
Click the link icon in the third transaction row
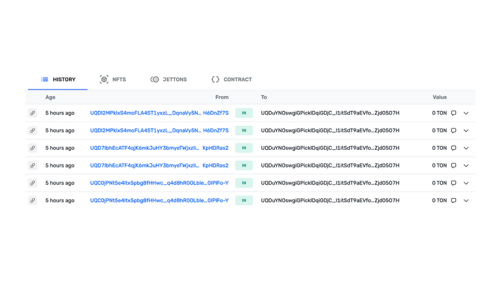coord(33,148)
